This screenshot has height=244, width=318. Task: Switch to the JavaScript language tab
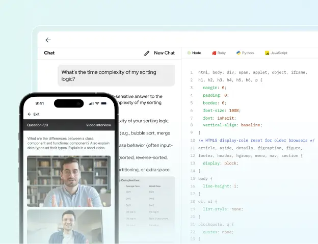click(276, 53)
